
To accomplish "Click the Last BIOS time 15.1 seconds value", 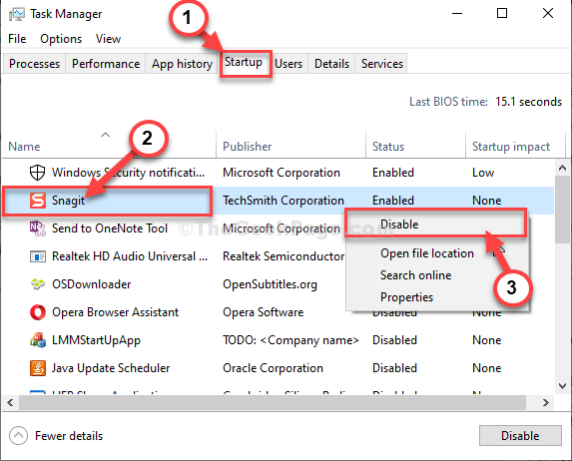I will [528, 102].
